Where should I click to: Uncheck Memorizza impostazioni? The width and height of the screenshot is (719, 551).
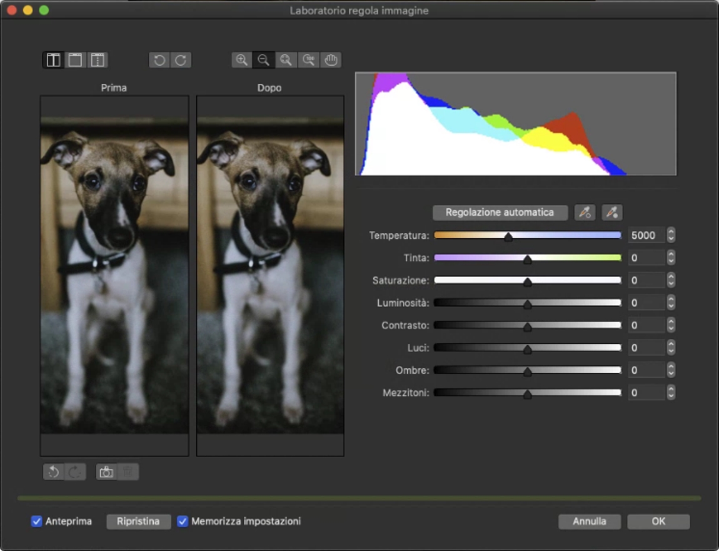[x=183, y=521]
